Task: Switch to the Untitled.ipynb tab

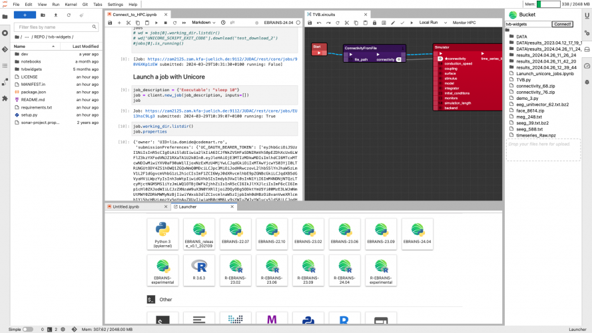Action: click(127, 207)
